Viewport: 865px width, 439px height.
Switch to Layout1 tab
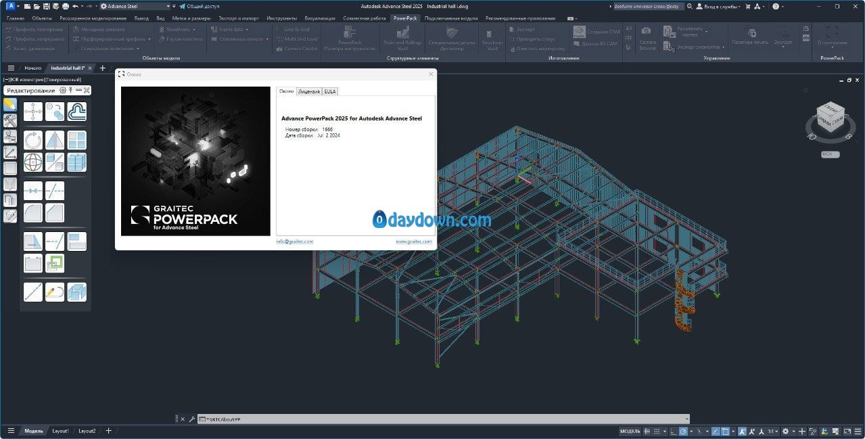61,431
